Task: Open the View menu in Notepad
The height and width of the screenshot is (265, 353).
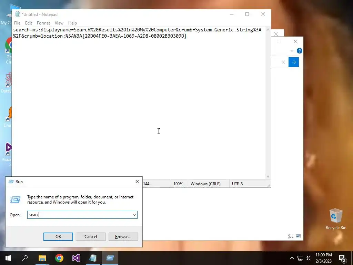Action: [x=59, y=23]
